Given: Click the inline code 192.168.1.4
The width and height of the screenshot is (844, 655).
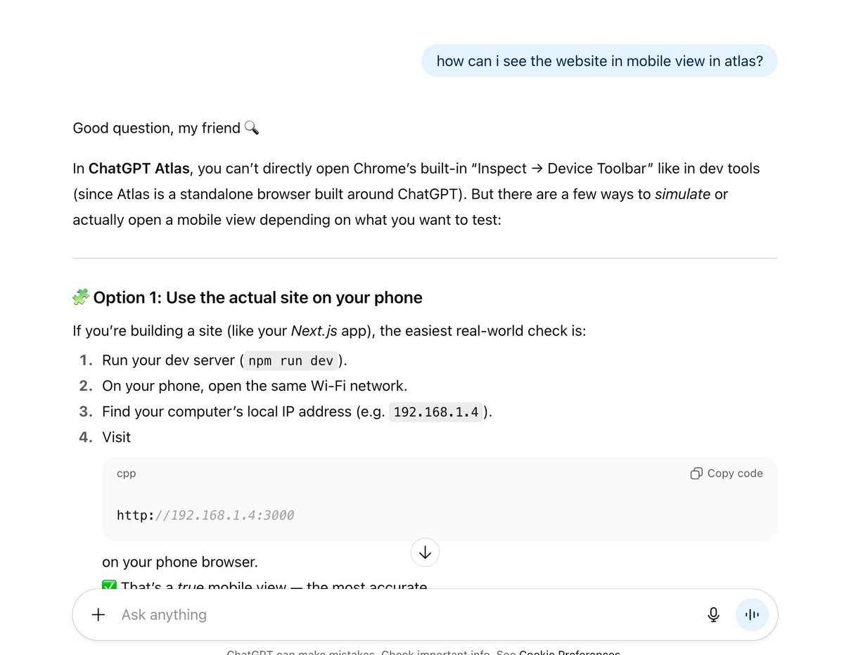Looking at the screenshot, I should coord(436,412).
